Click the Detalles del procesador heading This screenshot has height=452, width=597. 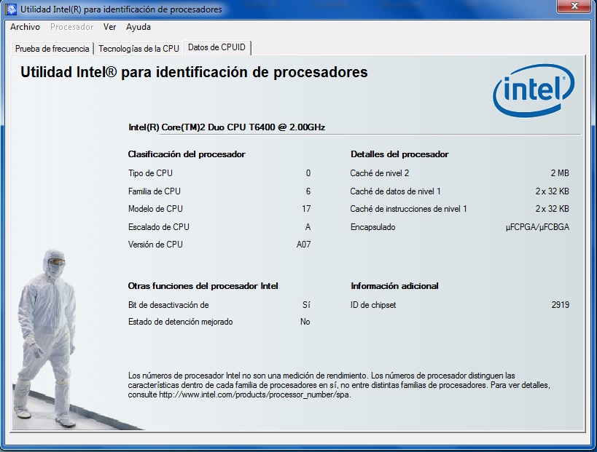399,154
